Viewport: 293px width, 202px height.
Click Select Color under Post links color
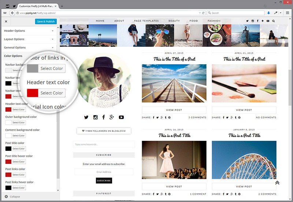pos(19,175)
